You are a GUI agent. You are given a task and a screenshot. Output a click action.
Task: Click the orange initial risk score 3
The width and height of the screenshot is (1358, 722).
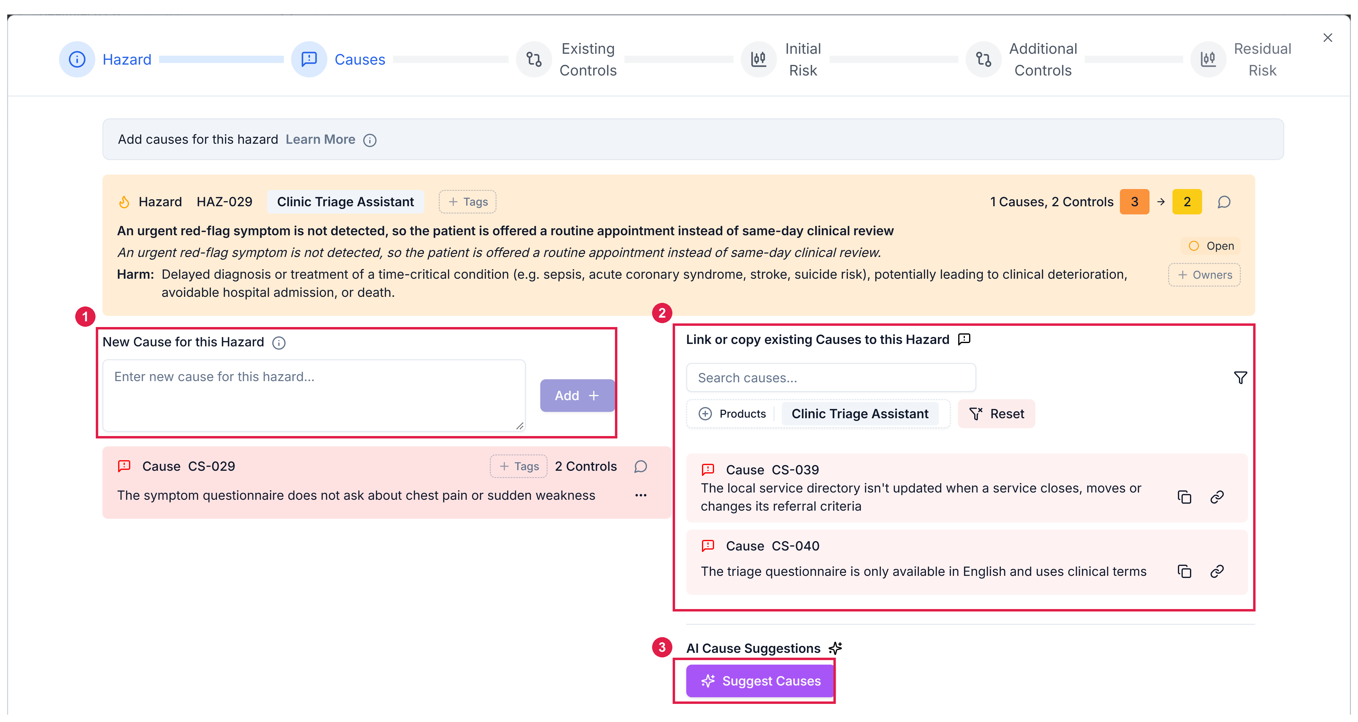pos(1134,202)
